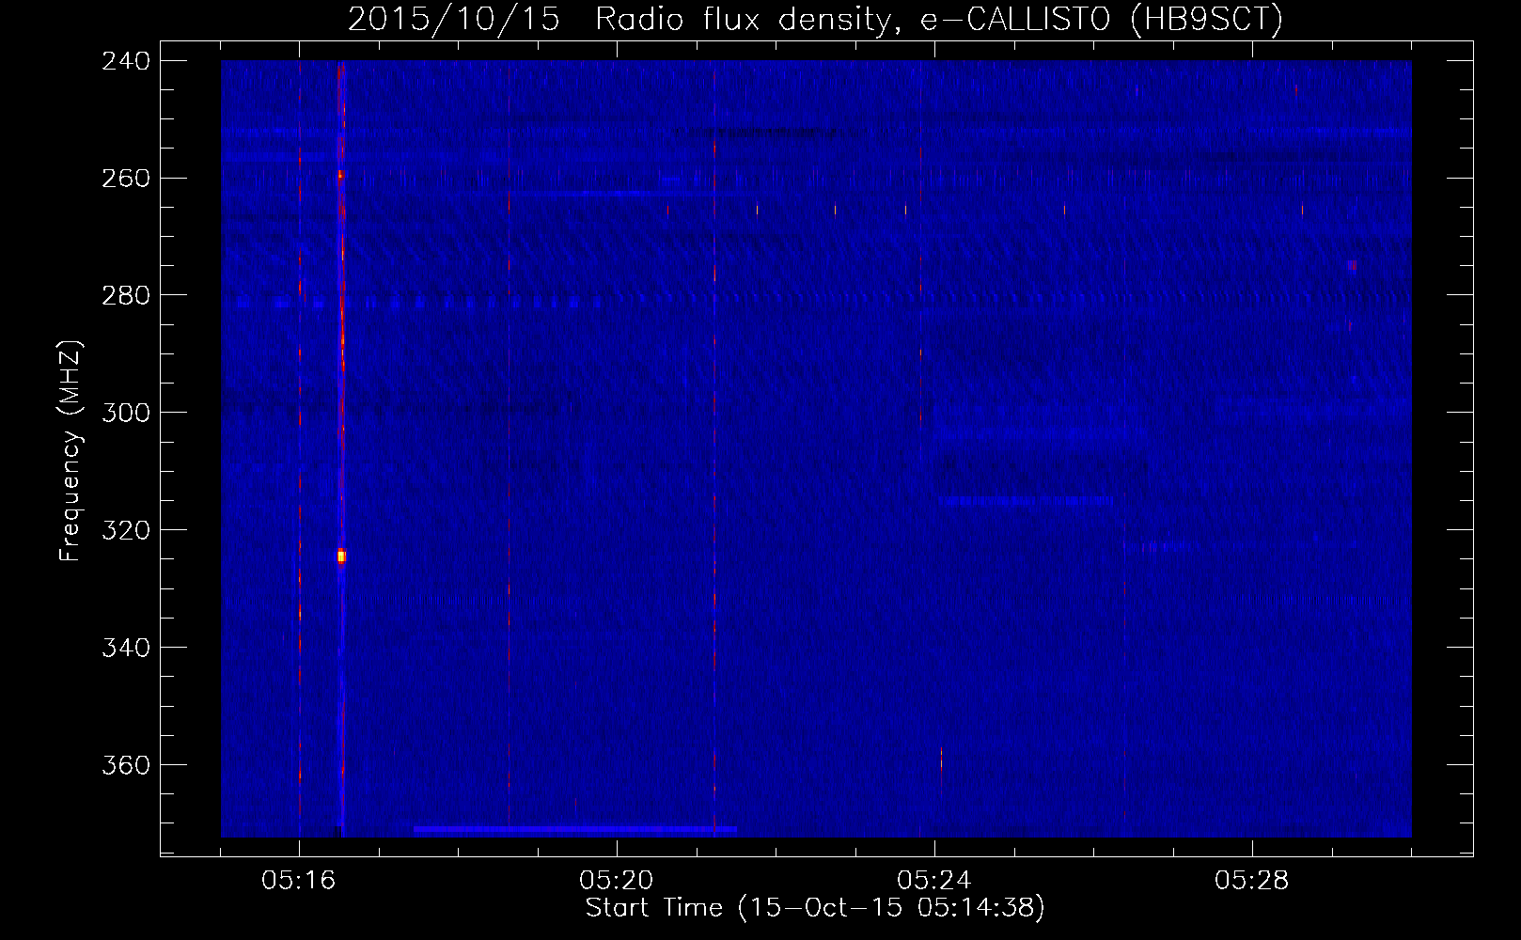Click the 05:24 time axis label
The image size is (1521, 940).
(x=934, y=881)
